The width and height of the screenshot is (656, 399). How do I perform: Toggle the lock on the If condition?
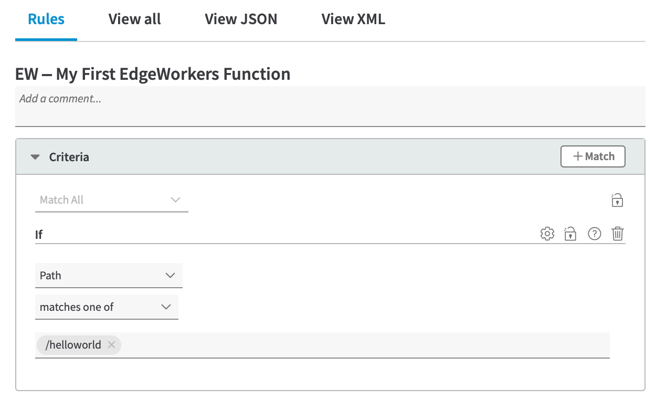click(x=570, y=234)
